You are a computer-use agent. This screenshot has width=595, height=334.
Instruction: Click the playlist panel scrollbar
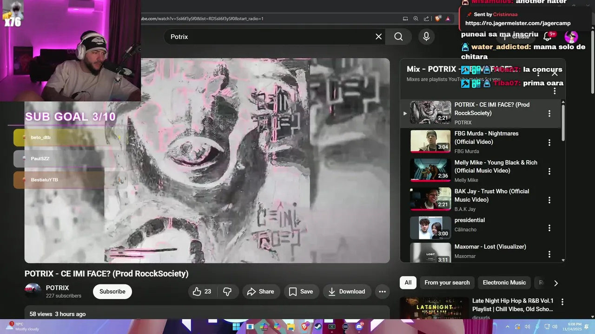(563, 123)
